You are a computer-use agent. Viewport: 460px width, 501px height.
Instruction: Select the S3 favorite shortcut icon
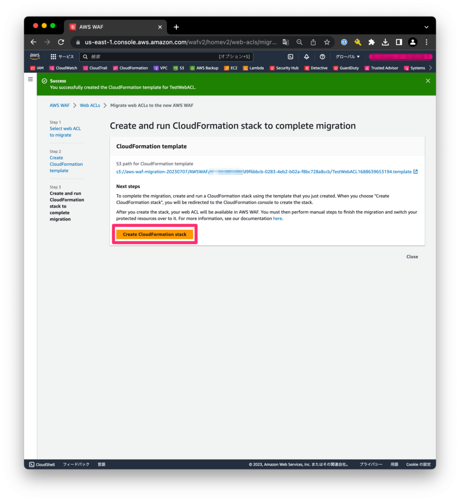pos(179,68)
